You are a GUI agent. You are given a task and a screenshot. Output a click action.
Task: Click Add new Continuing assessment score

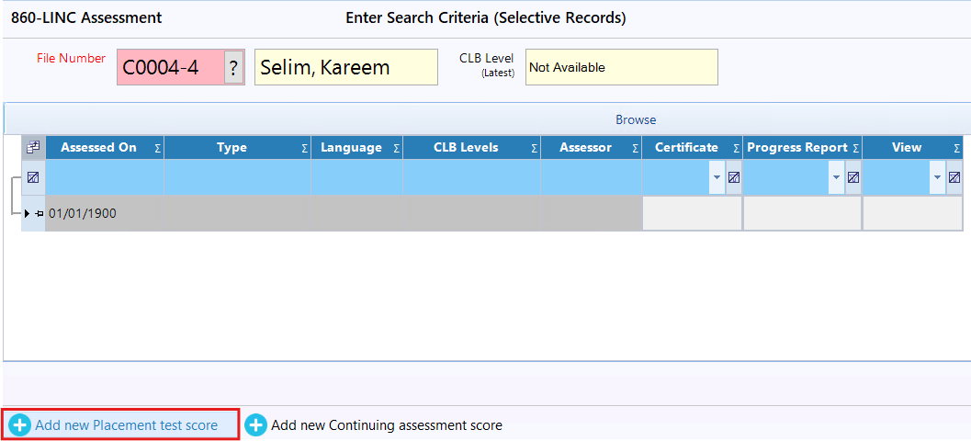click(x=373, y=425)
